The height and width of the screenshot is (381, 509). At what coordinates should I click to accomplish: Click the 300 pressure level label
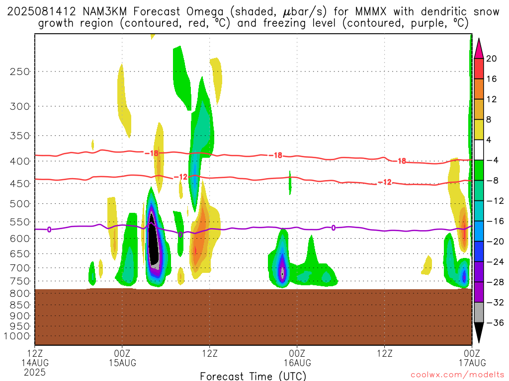pos(20,106)
